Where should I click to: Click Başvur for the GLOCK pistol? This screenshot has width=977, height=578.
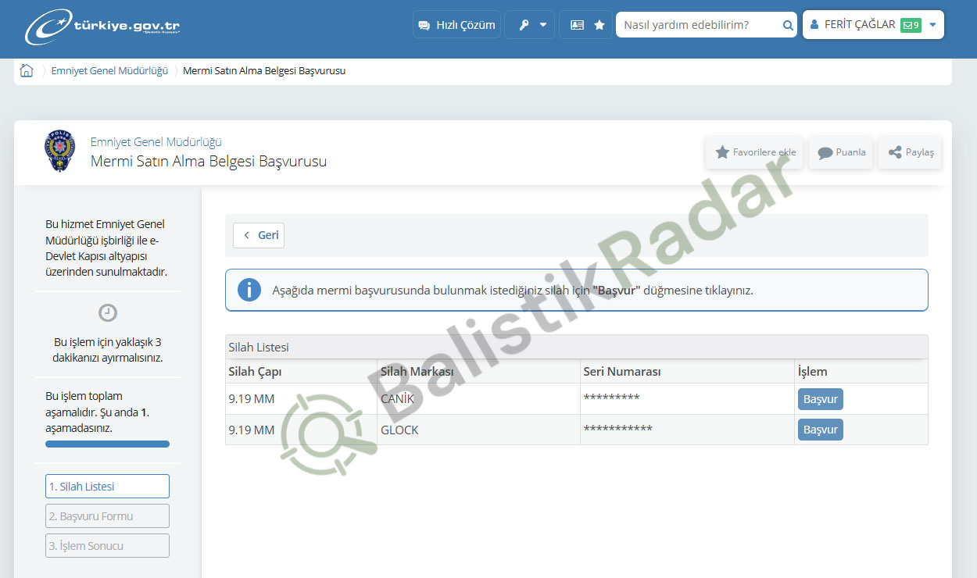pyautogui.click(x=821, y=430)
